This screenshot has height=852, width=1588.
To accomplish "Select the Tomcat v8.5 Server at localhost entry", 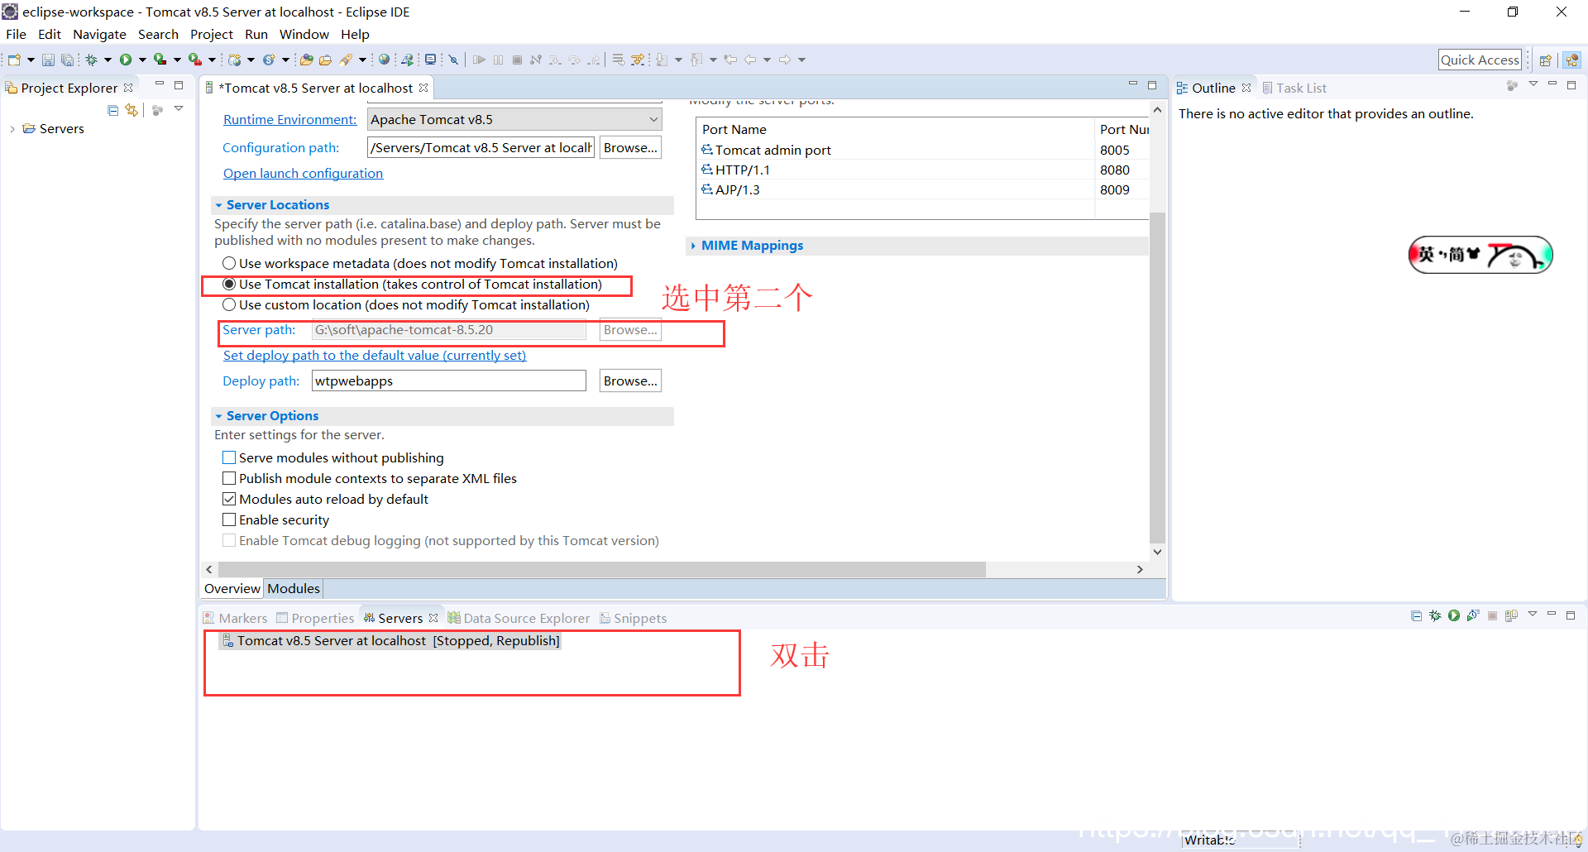I will tap(390, 640).
